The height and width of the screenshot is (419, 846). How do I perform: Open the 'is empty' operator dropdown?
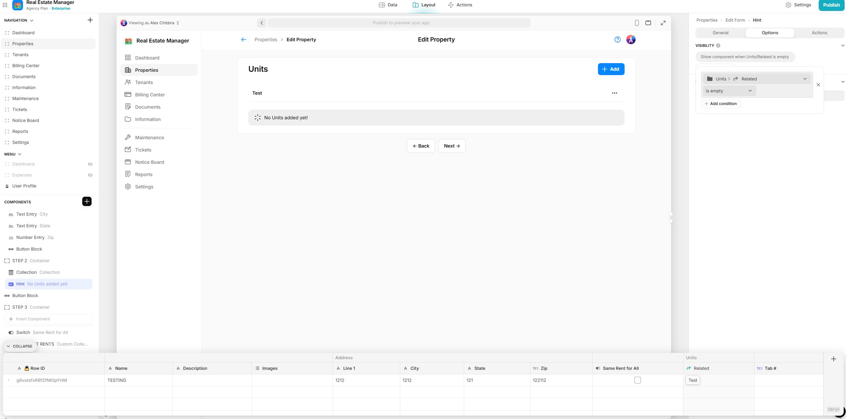[x=728, y=91]
